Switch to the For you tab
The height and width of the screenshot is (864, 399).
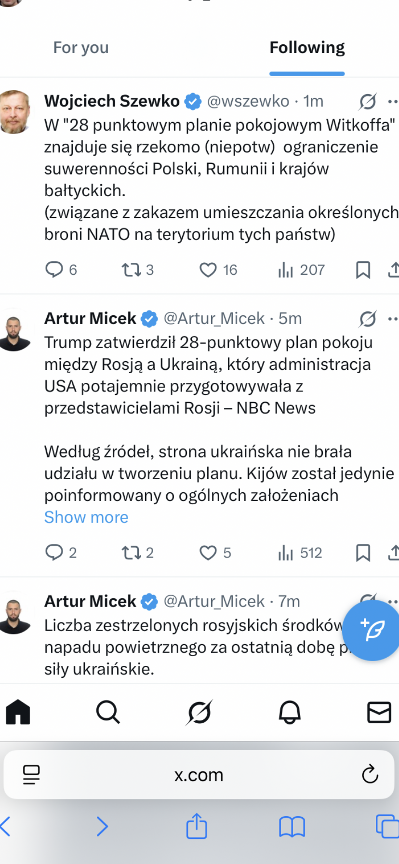tap(81, 48)
